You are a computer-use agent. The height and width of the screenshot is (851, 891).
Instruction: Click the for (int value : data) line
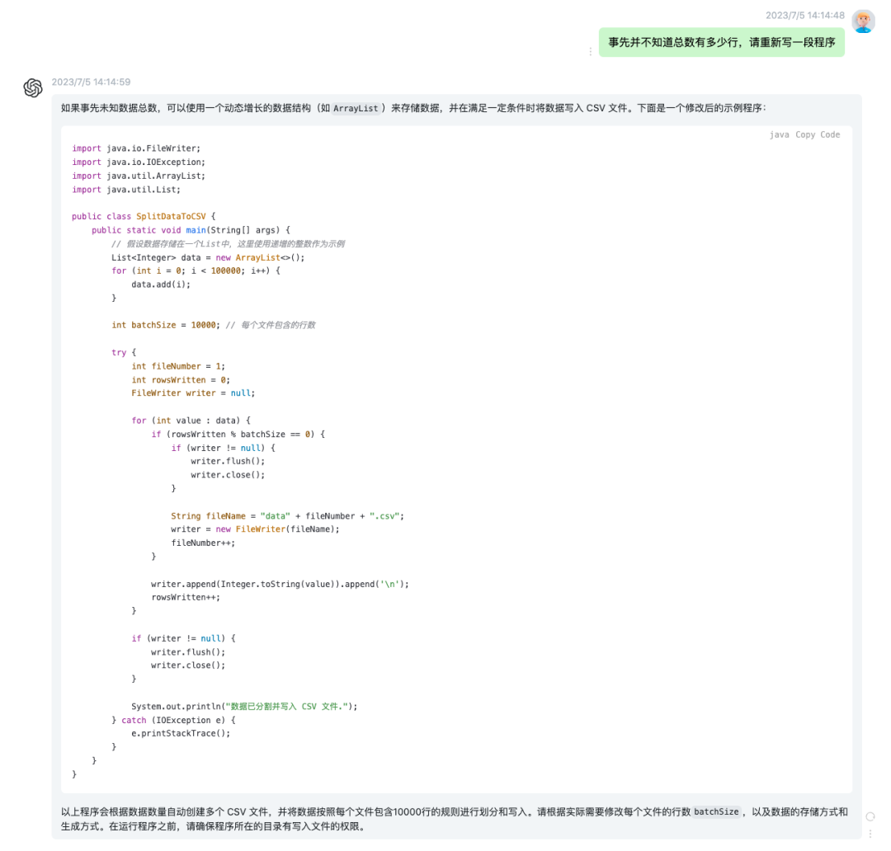pos(191,421)
